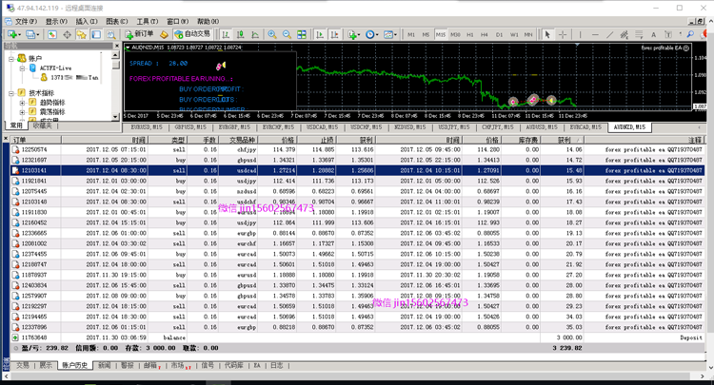Open the Strategy Tester icon
Image resolution: width=714 pixels, height=385 pixels.
[x=110, y=34]
